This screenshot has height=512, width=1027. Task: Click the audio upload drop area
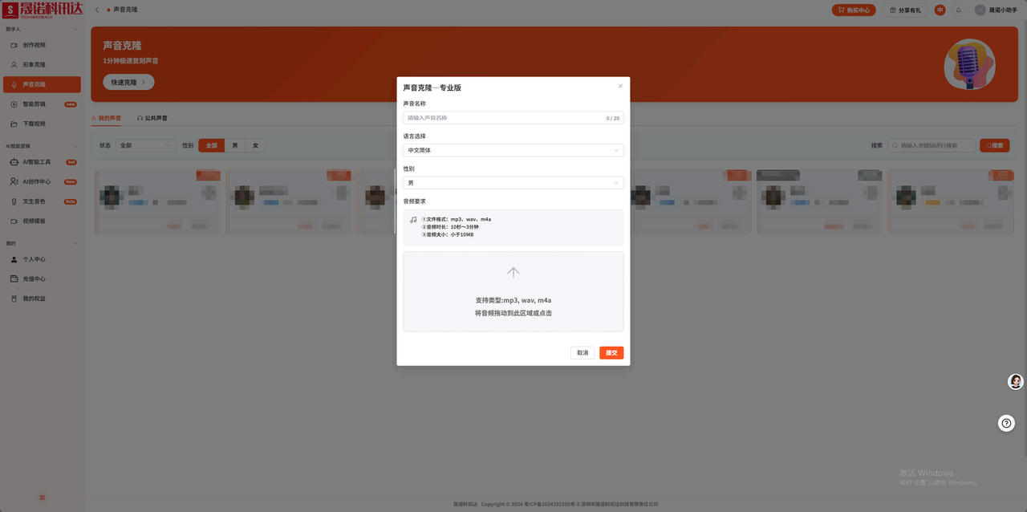(513, 291)
